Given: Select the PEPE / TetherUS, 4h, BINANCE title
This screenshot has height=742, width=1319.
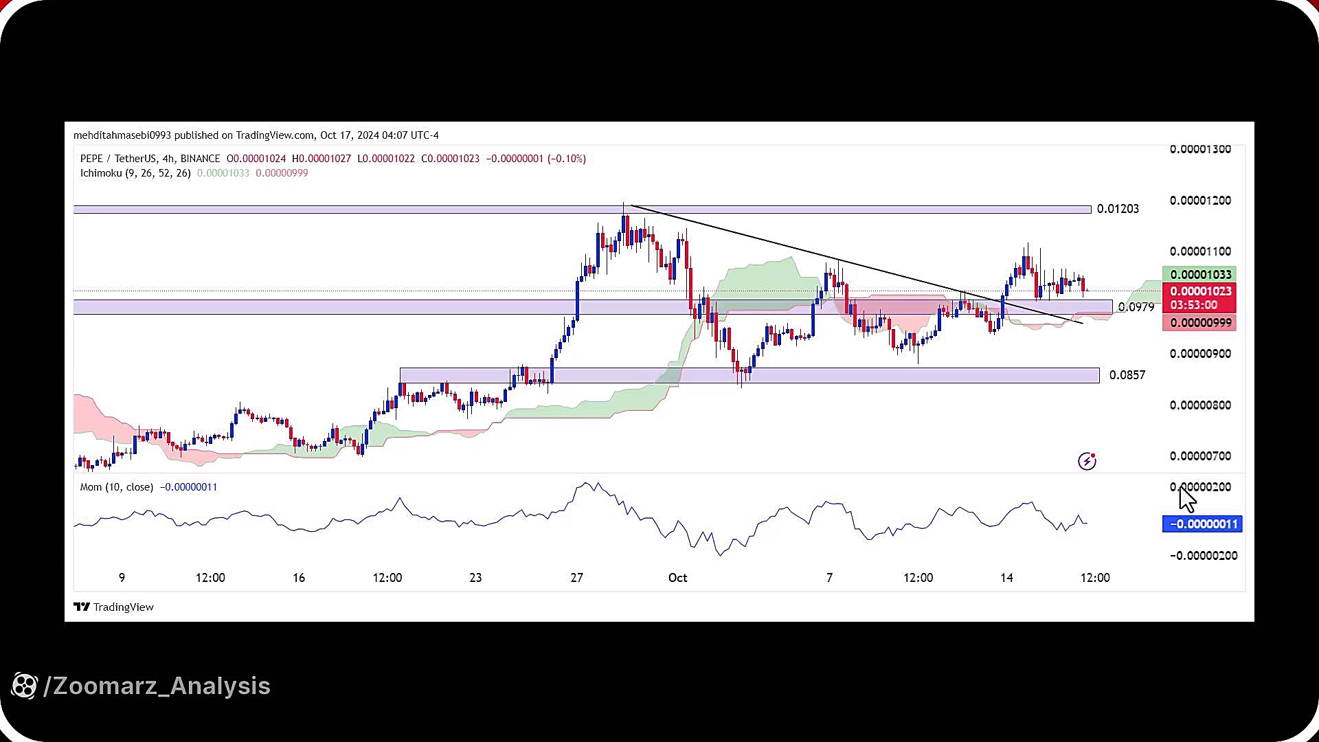Looking at the screenshot, I should click(150, 159).
